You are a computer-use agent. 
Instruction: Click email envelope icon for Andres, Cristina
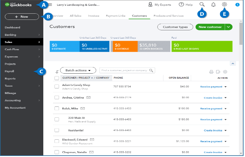(89, 98)
